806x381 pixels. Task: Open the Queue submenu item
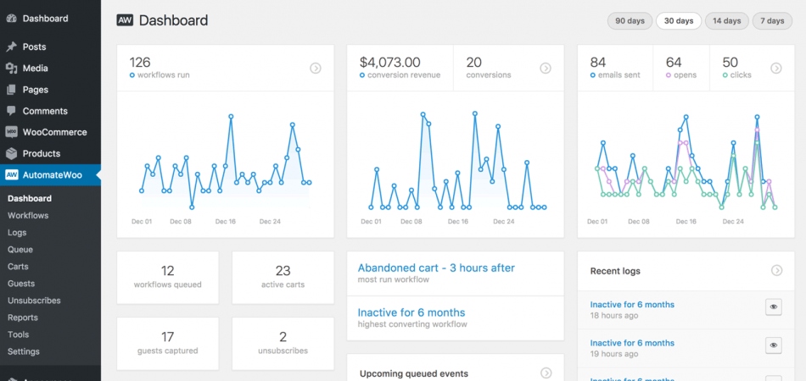[x=20, y=250]
